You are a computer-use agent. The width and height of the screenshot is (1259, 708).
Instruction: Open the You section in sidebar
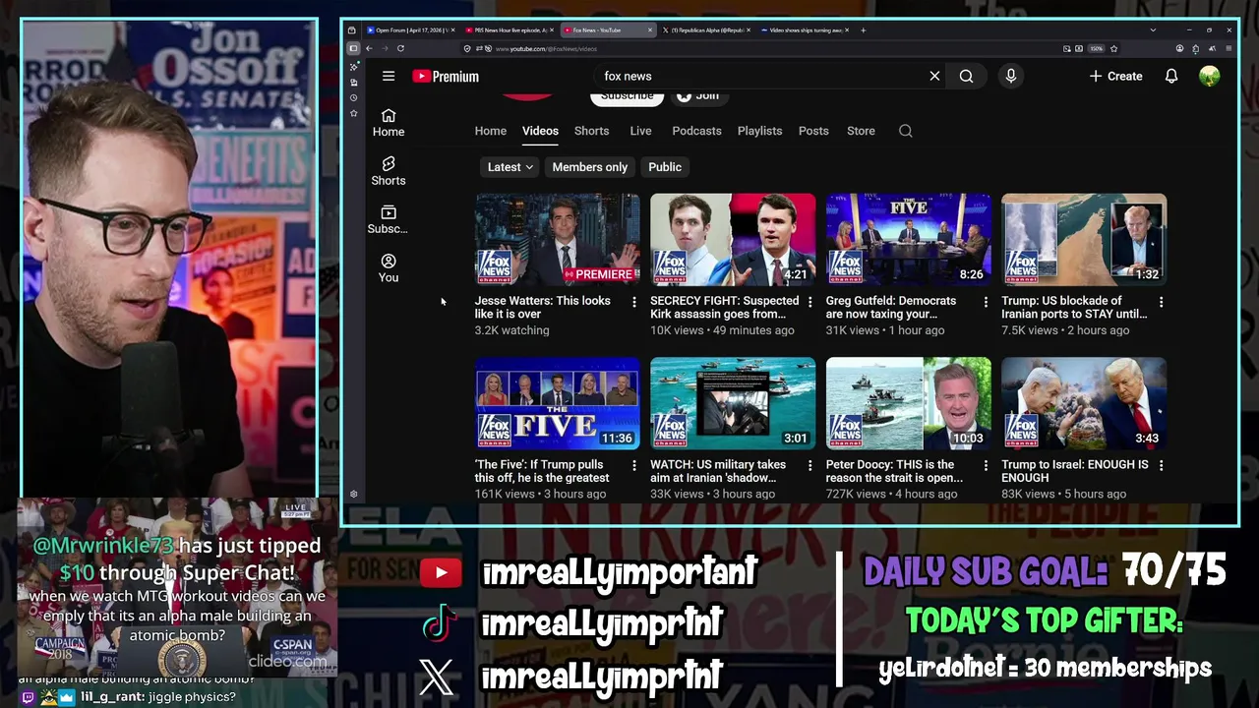tap(389, 267)
